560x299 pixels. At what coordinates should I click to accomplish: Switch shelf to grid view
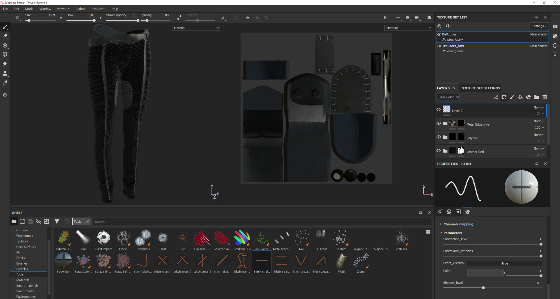tap(428, 232)
